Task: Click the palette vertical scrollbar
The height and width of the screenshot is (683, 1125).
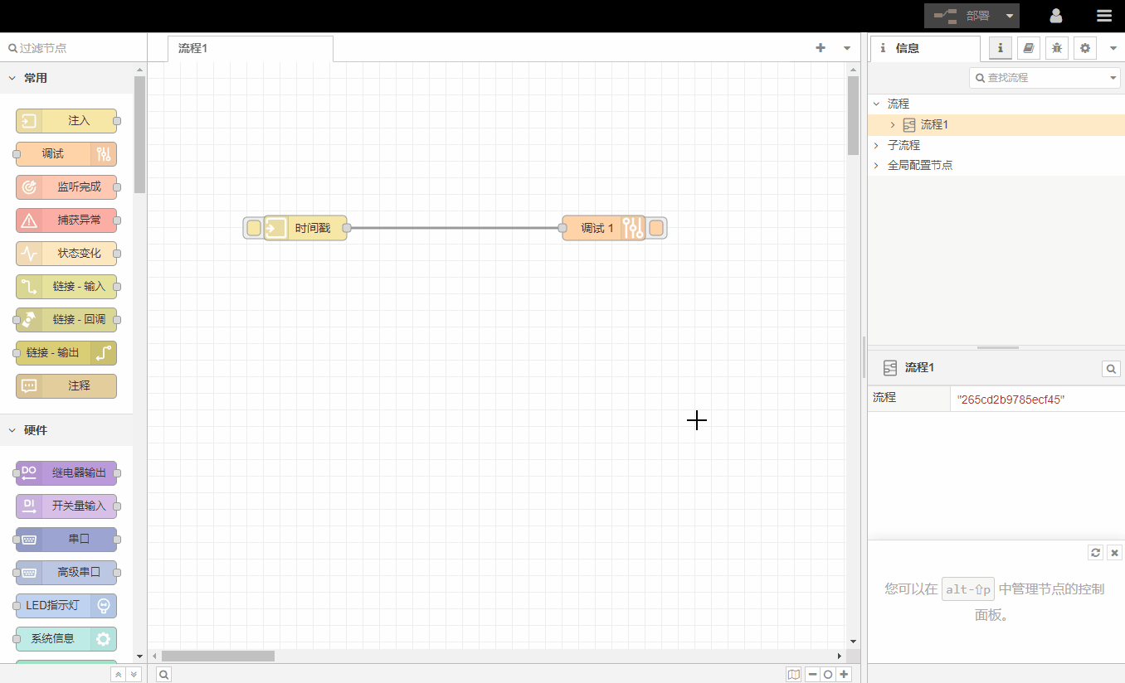Action: click(139, 134)
